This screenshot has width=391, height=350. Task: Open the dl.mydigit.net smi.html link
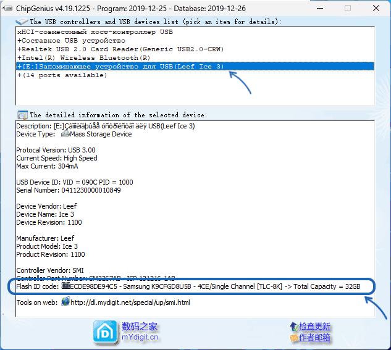130,302
